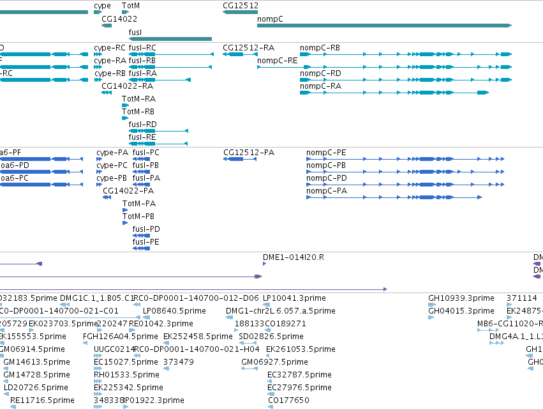The image size is (543, 410).
Task: Click the CG12512-RA transcript label
Action: pyautogui.click(x=249, y=48)
